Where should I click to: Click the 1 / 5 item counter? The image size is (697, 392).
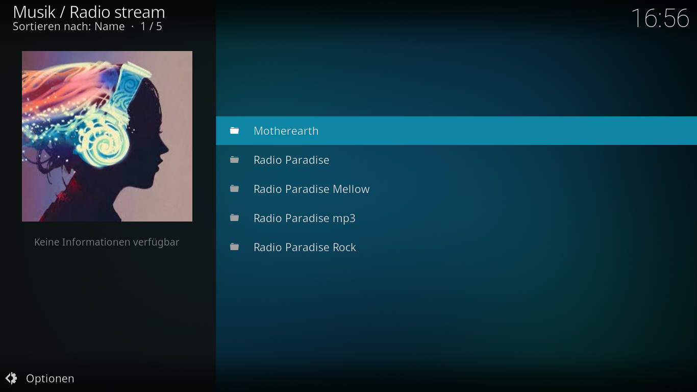tap(152, 27)
